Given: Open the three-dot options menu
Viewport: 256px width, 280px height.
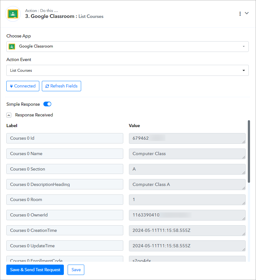Looking at the screenshot, I should tap(240, 14).
